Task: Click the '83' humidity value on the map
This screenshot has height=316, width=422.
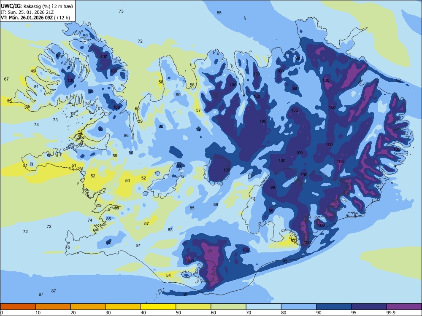Action: click(x=170, y=230)
